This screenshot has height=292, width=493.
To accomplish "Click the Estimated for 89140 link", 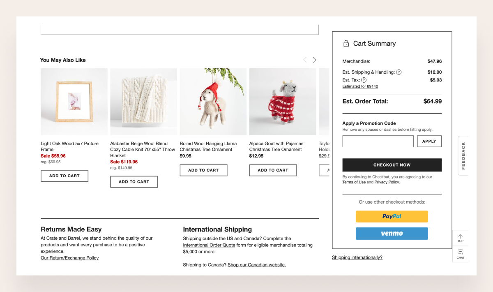I will click(x=360, y=86).
